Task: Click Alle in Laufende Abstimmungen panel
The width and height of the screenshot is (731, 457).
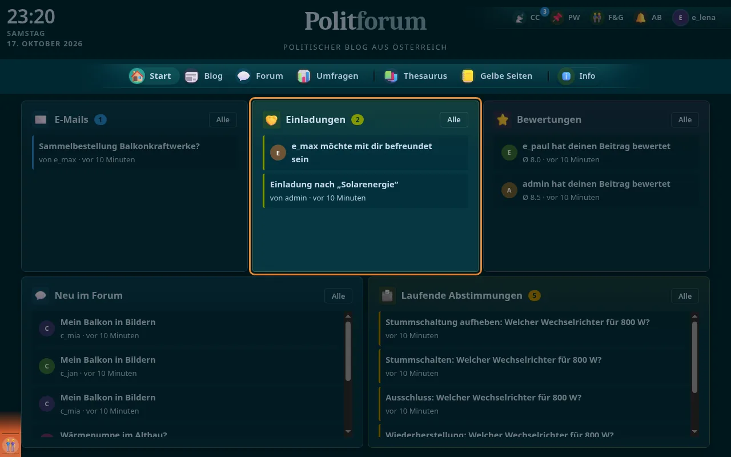Action: click(x=685, y=296)
